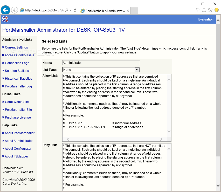Open Connection Logs link
The image size is (221, 192).
click(17, 63)
